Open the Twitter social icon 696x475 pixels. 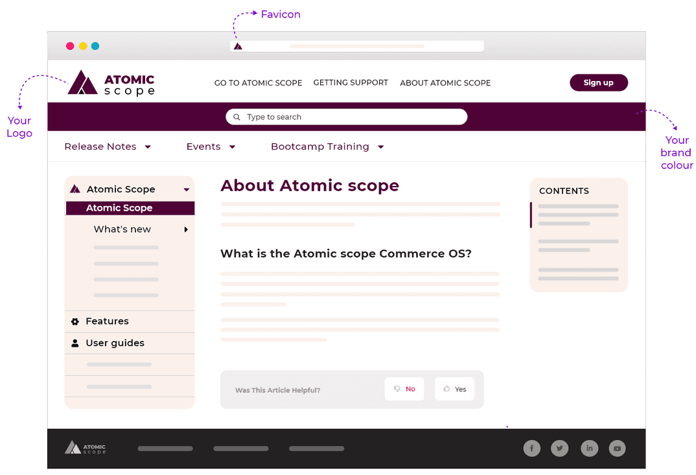click(559, 448)
